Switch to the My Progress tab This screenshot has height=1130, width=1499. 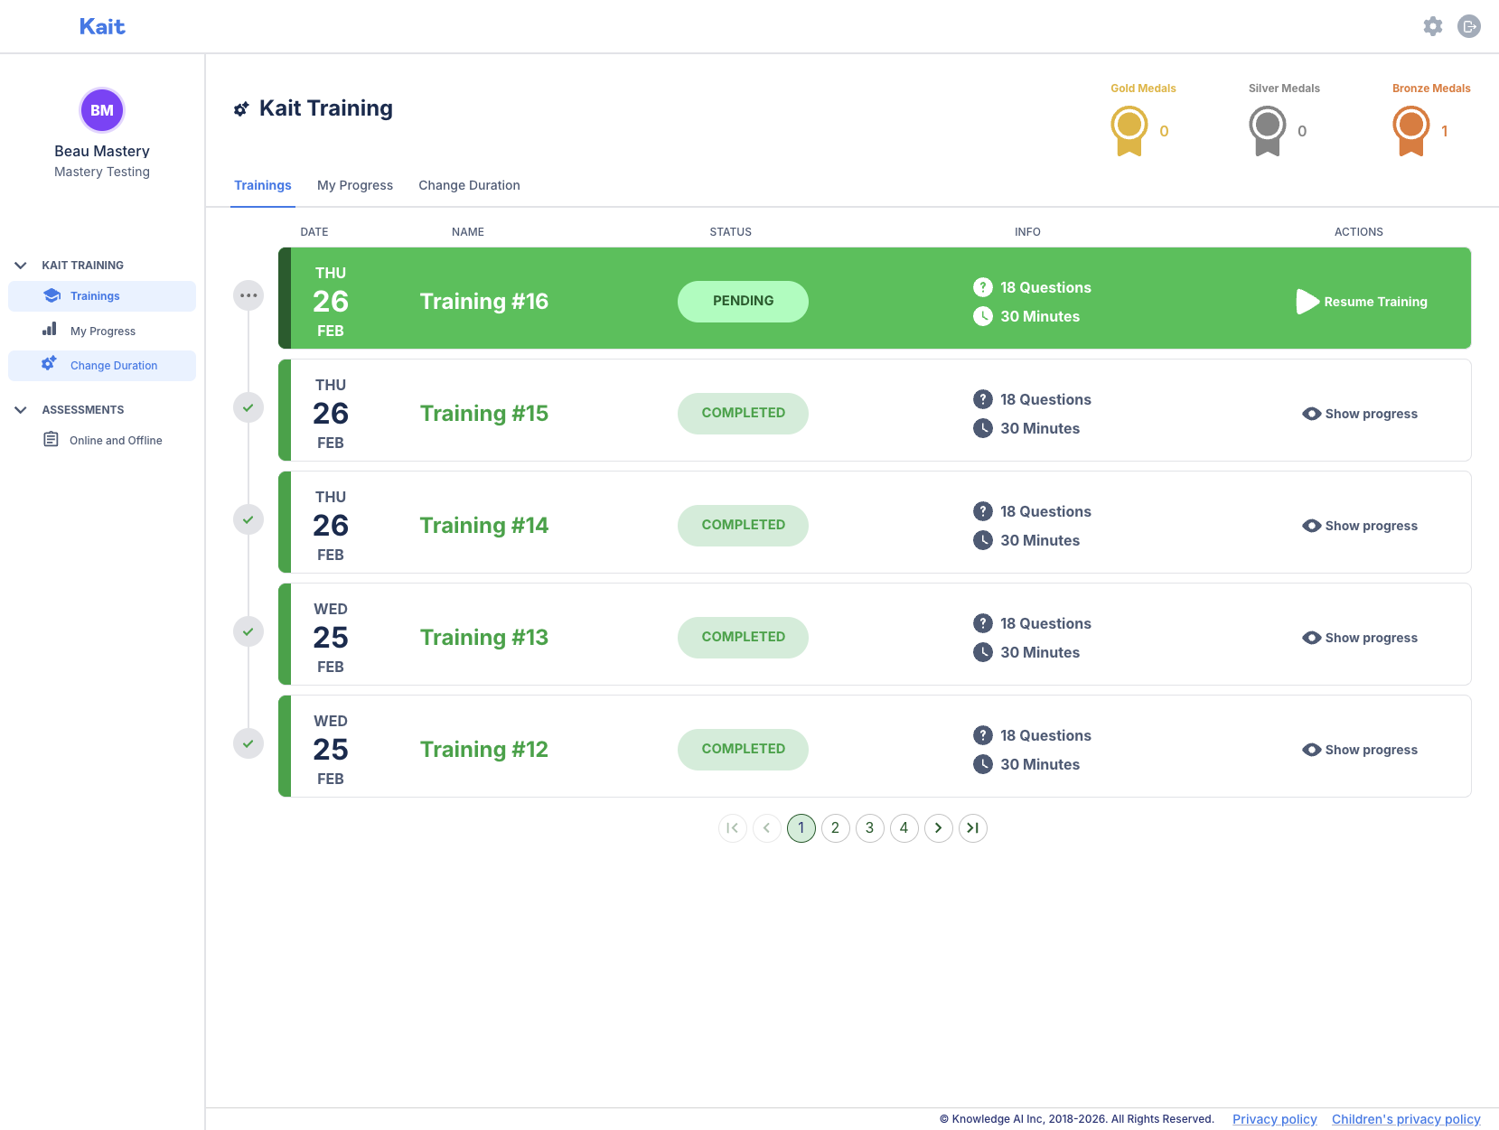tap(355, 185)
